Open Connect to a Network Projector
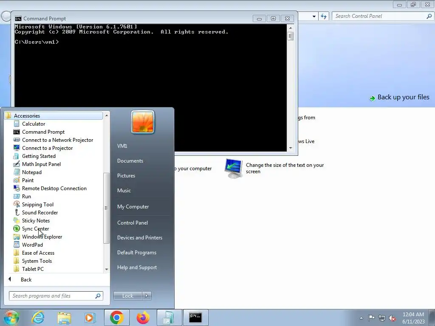Image resolution: width=435 pixels, height=326 pixels. click(57, 140)
